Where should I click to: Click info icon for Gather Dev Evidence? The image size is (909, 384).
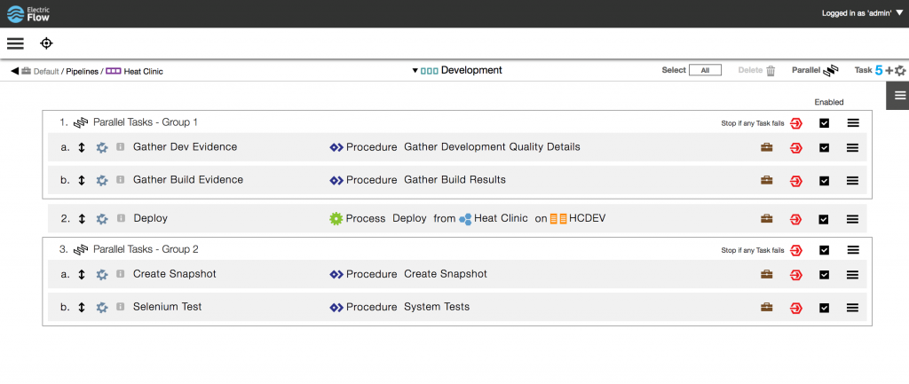(121, 147)
